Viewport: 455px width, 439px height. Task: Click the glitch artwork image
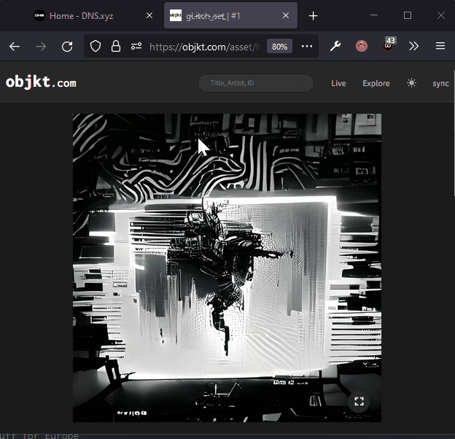point(227,268)
